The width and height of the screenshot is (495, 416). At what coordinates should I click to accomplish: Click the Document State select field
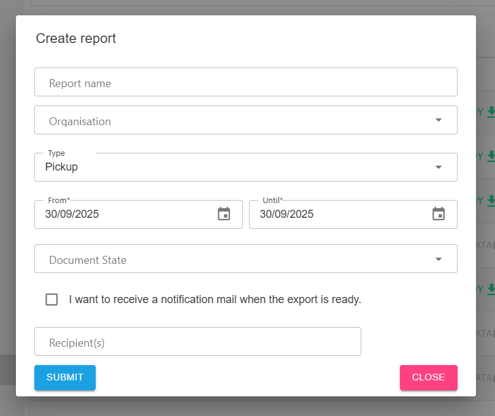(233, 259)
